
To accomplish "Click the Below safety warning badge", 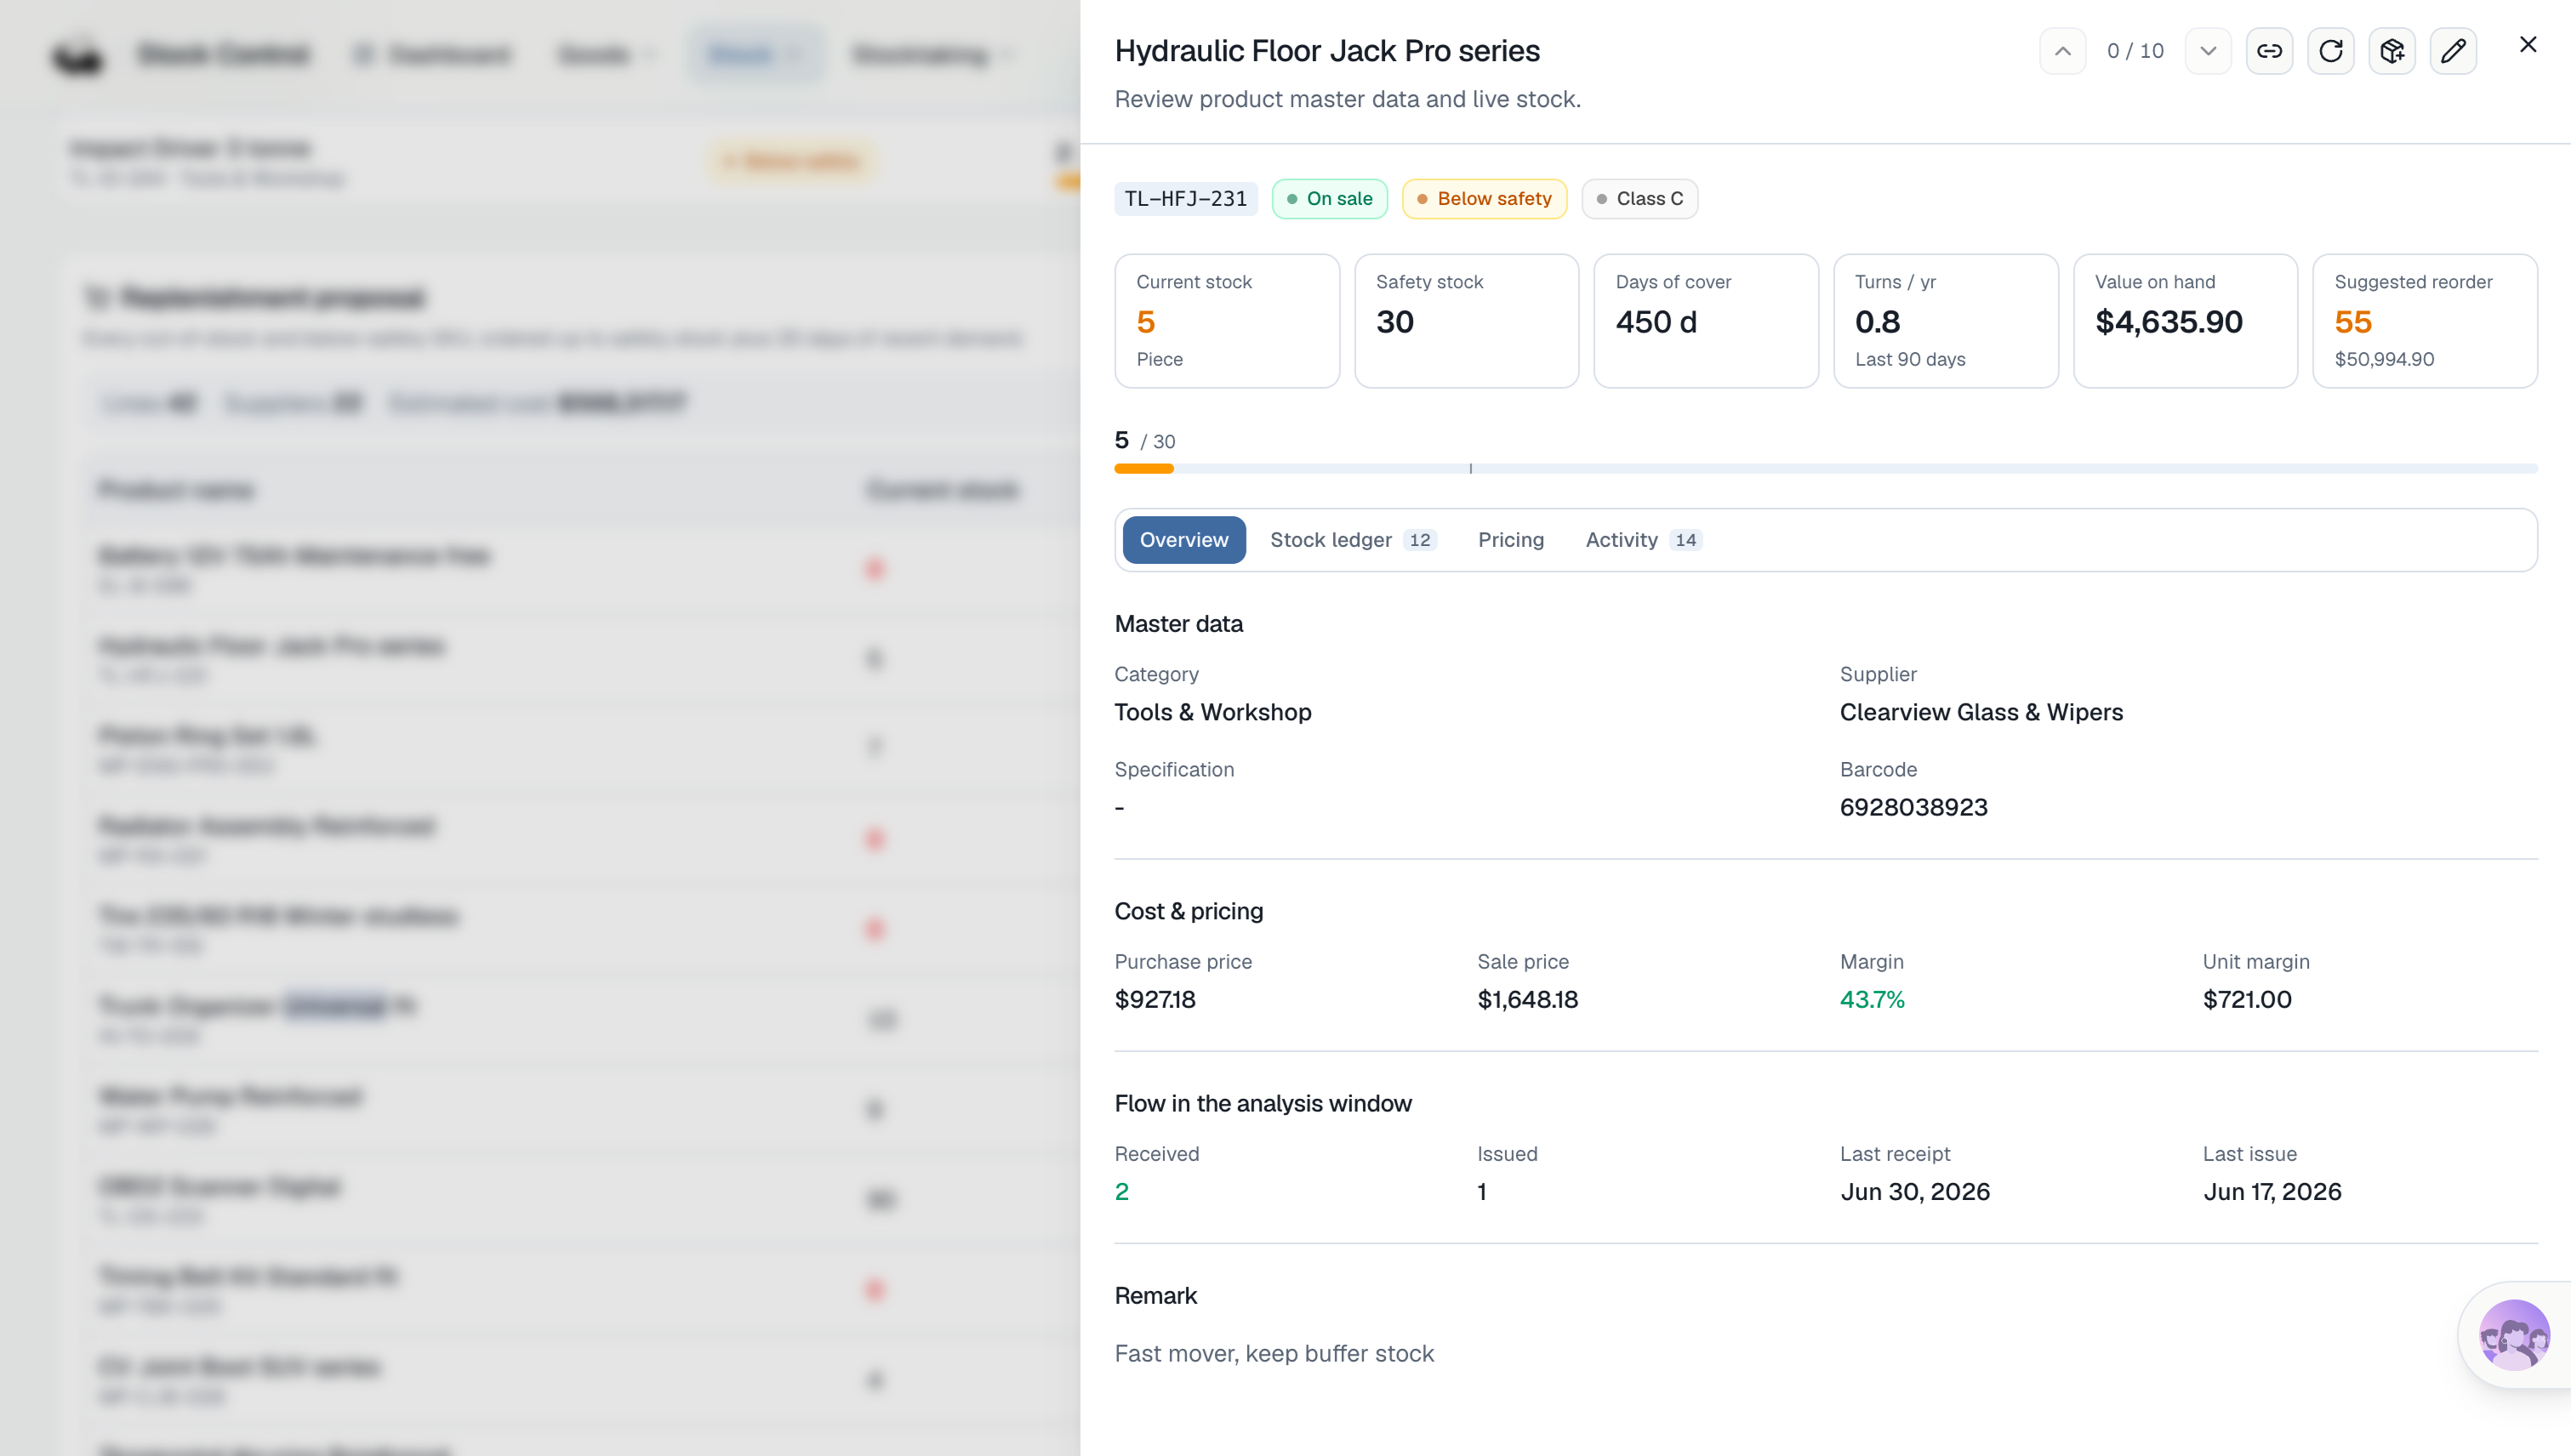I will click(x=1484, y=198).
